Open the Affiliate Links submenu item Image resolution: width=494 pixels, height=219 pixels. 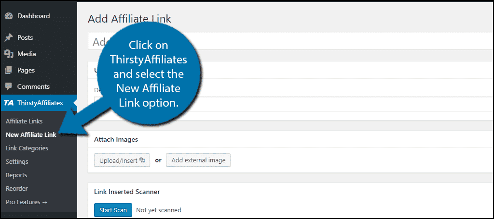click(24, 122)
